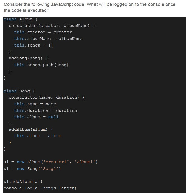Viewport: 189px width, 196px height.
Task: Click 'this.album = album' assignment
Action: [38, 136]
